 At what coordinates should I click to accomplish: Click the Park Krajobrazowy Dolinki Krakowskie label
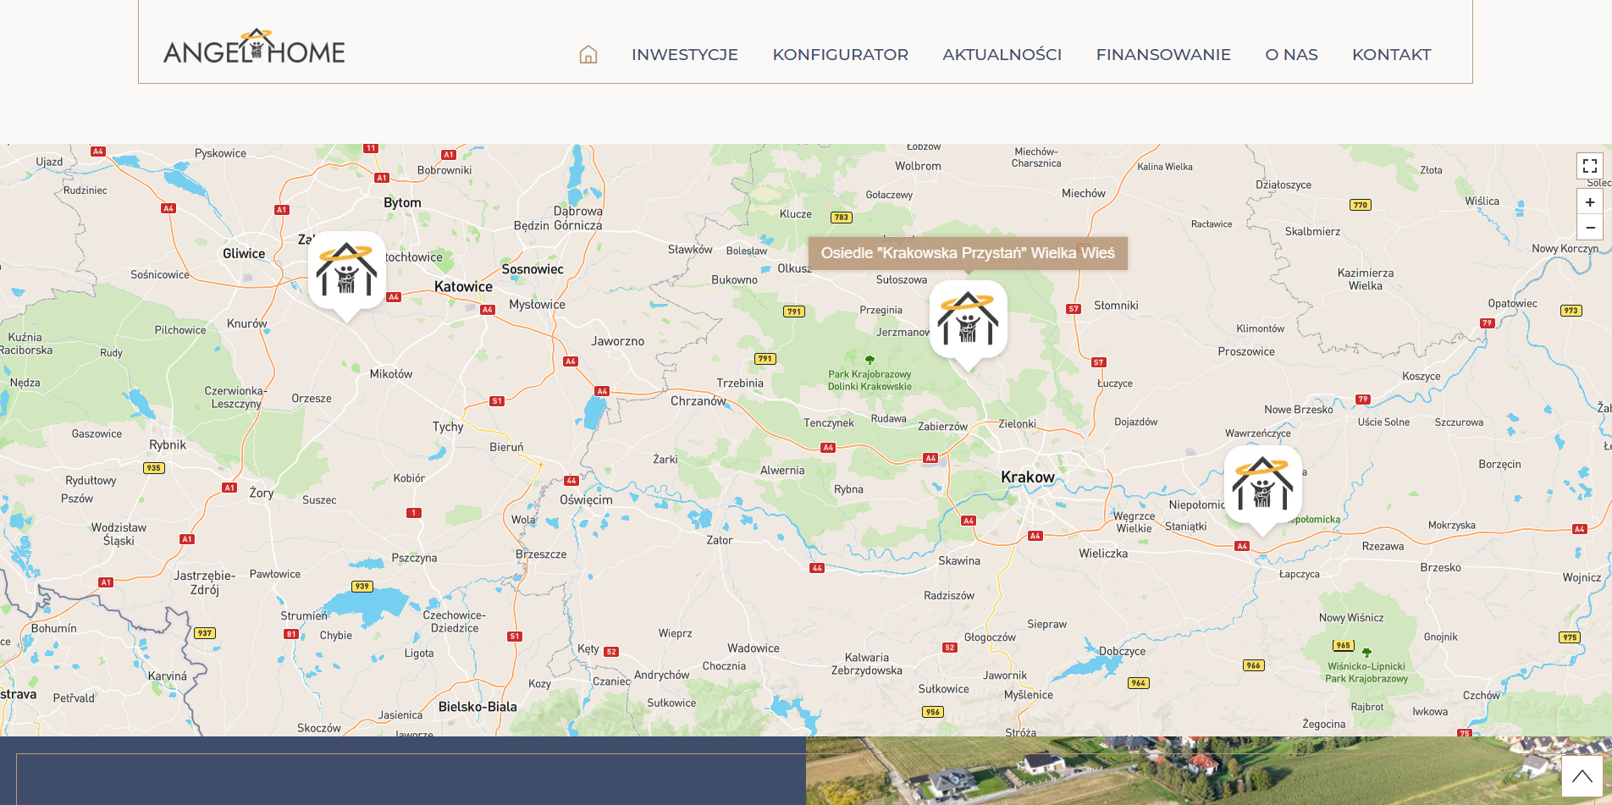coord(869,380)
